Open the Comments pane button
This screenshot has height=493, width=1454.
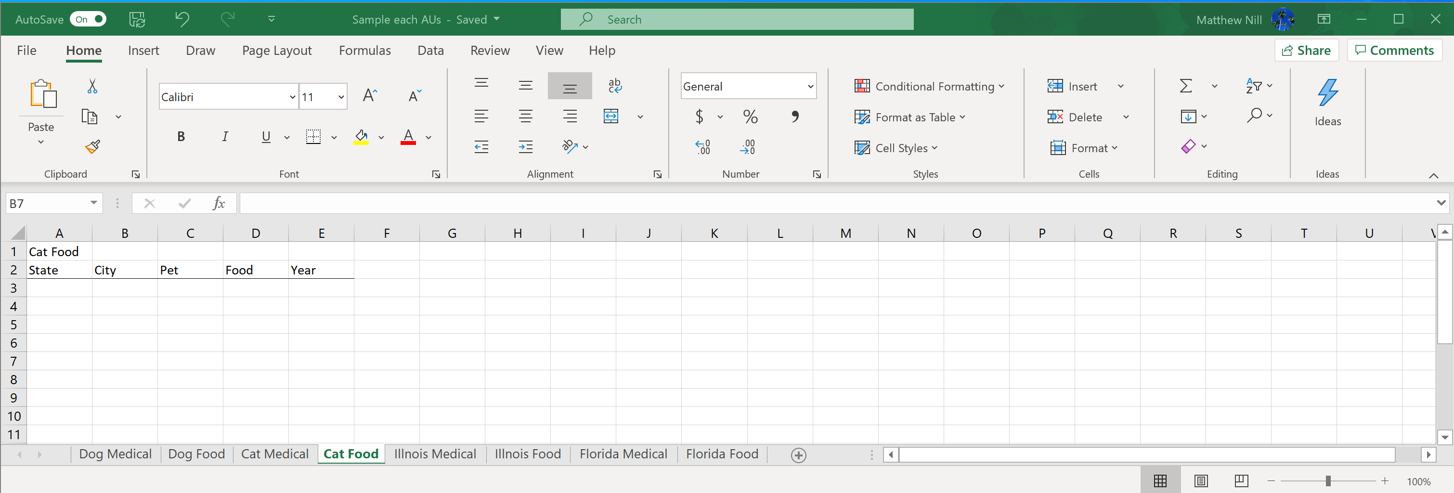[x=1394, y=50]
